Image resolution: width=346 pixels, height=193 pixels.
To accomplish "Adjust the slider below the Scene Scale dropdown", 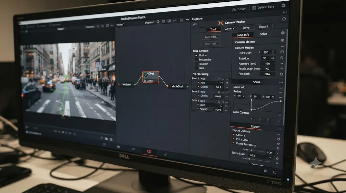I will (x=261, y=160).
